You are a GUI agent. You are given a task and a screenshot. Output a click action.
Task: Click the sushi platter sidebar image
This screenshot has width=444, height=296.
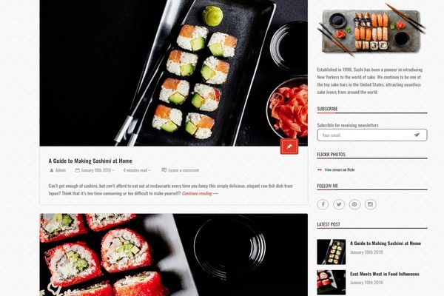(371, 30)
